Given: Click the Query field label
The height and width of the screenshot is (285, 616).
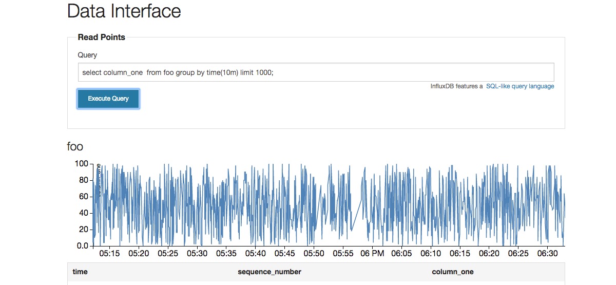Looking at the screenshot, I should (87, 55).
